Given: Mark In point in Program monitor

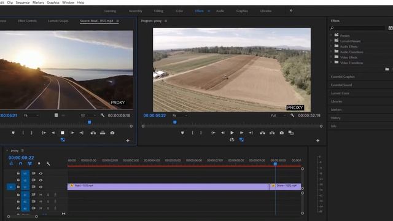Looking at the screenshot, I should point(192,133).
